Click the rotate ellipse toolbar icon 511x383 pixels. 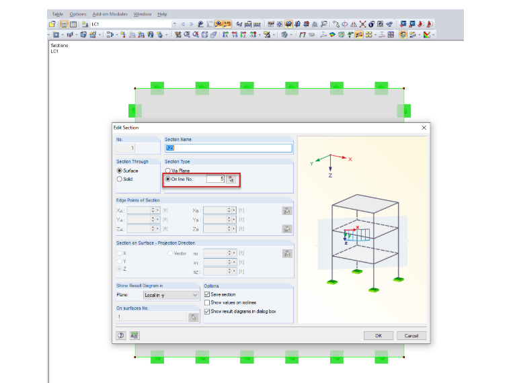344,24
